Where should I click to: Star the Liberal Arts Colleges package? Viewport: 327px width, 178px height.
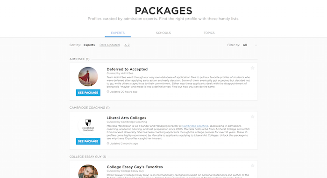tap(252, 116)
